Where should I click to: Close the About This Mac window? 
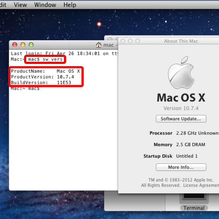tap(123, 41)
